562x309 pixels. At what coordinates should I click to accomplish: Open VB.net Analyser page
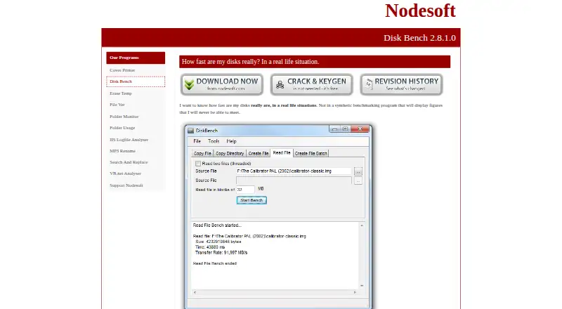125,173
